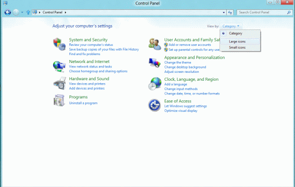The width and height of the screenshot is (295, 187).
Task: Click Add or remove user accounts
Action: pos(190,45)
